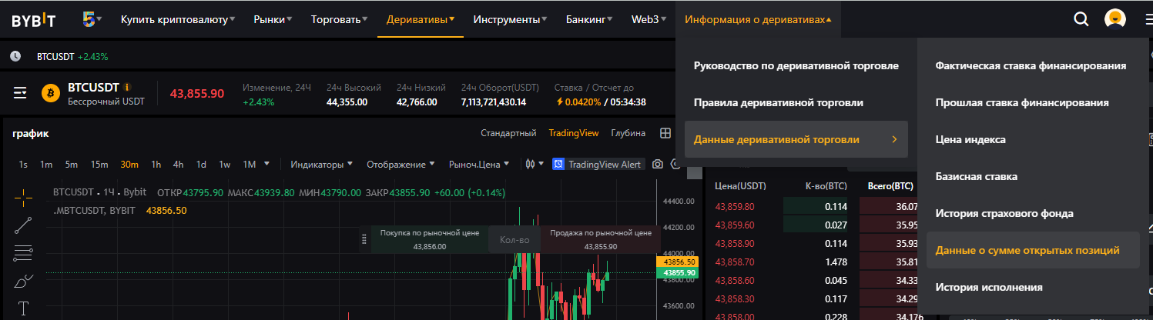Image resolution: width=1153 pixels, height=320 pixels.
Task: Select the brush drawing tool
Action: (23, 281)
